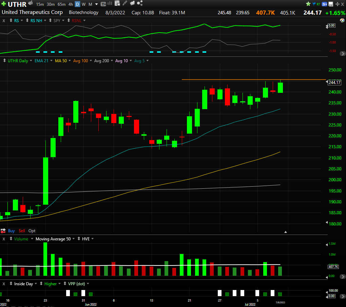Switch to the Weekly (W) timeframe
This screenshot has width=346, height=307.
coord(84,4)
